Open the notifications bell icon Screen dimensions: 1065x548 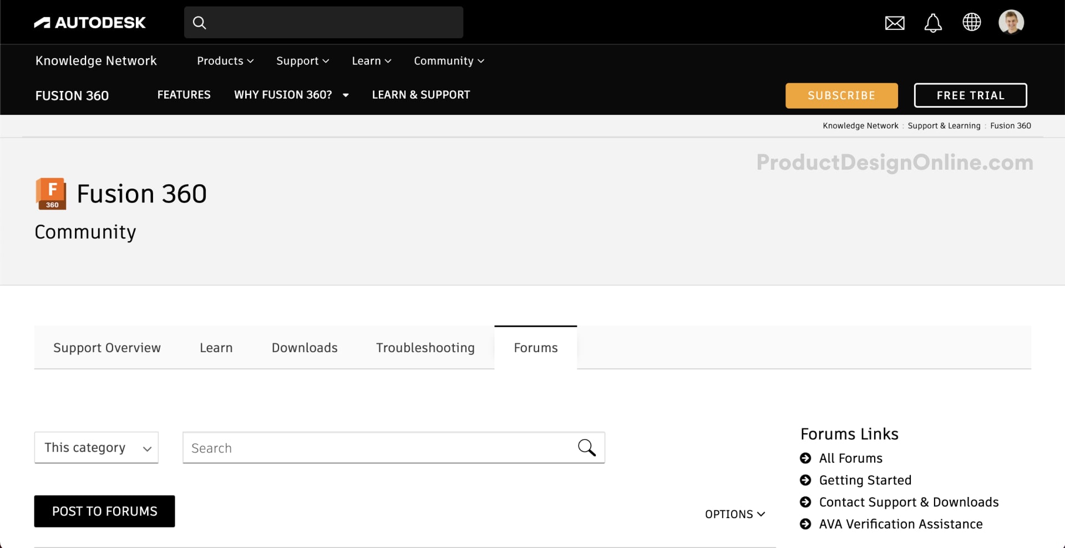(x=933, y=23)
